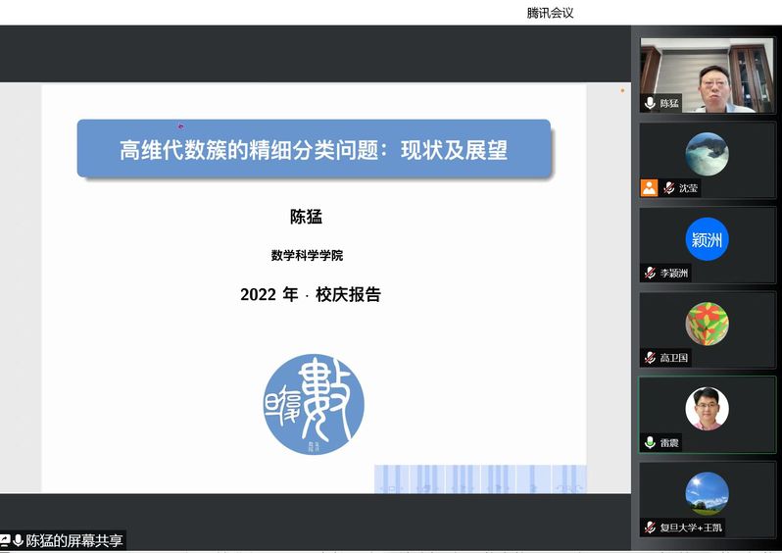Click the blue 颖洲 avatar circle
Viewport: 782px width, 553px height.
pyautogui.click(x=707, y=240)
